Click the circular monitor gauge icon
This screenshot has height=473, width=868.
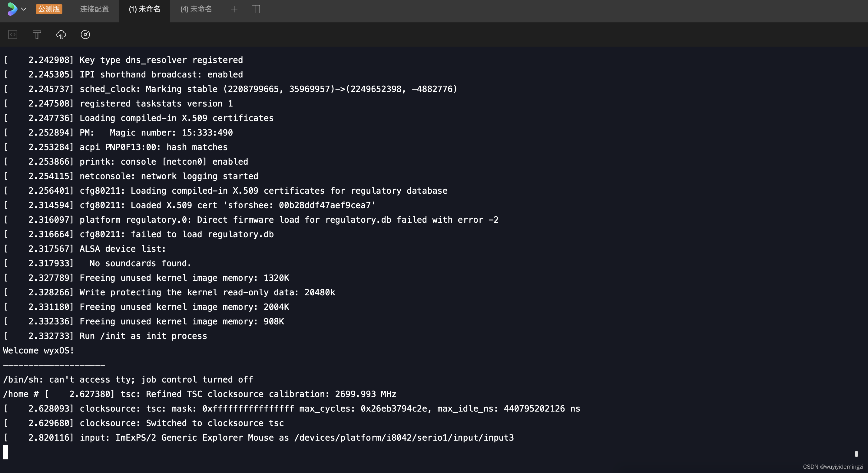coord(85,35)
